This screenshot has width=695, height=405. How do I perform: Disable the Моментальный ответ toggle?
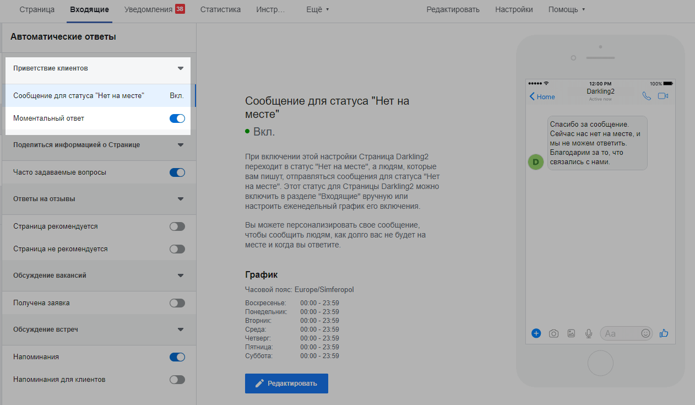(x=177, y=118)
